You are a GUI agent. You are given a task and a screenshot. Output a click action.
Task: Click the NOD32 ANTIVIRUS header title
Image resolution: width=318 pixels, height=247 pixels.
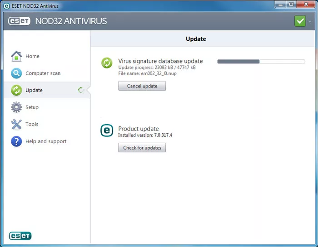coord(71,21)
